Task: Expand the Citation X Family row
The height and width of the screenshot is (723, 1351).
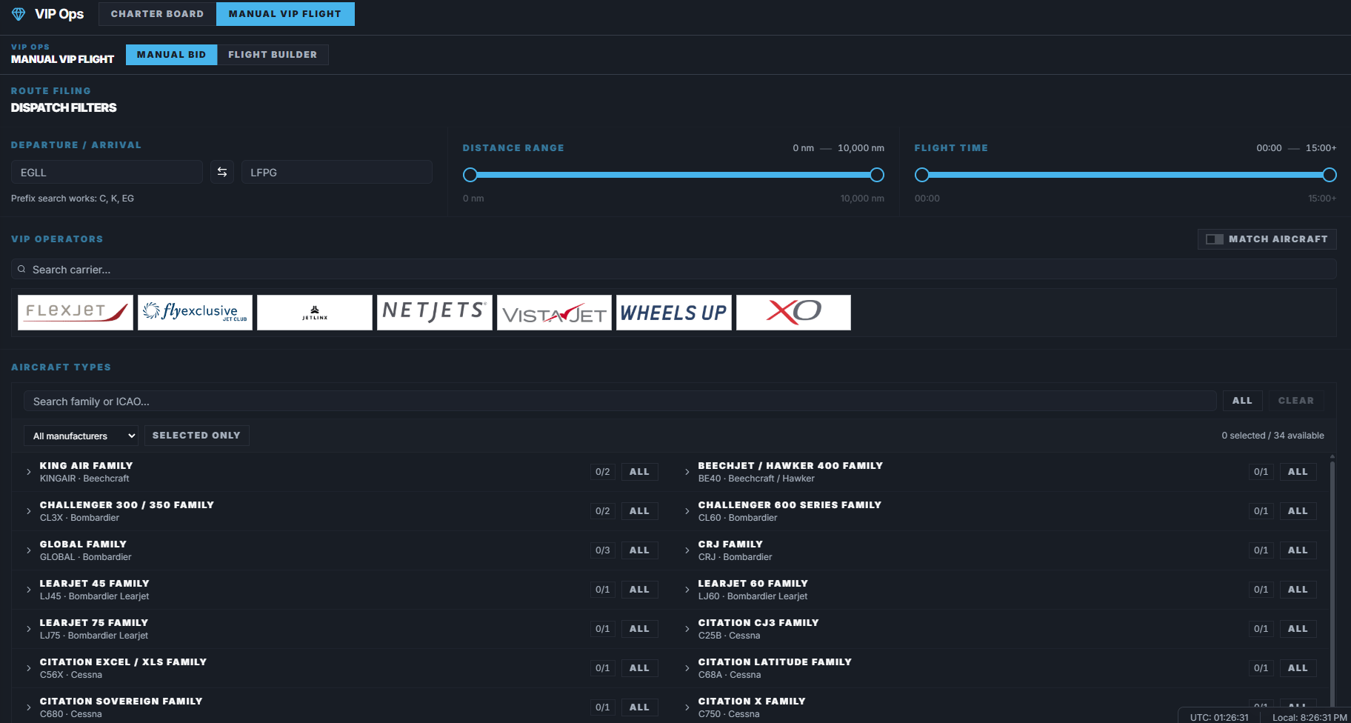Action: (x=687, y=707)
